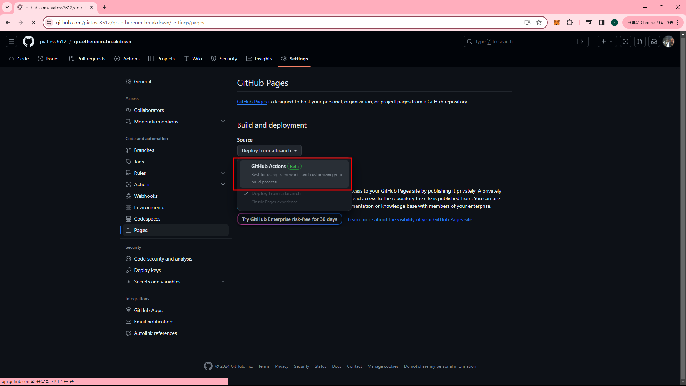Click the install app icon in address bar
This screenshot has height=386, width=686.
[x=527, y=23]
